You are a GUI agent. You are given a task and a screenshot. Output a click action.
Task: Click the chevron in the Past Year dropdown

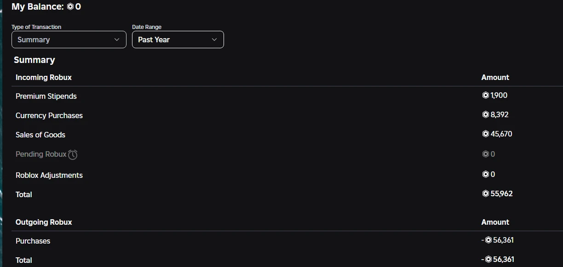coord(214,40)
